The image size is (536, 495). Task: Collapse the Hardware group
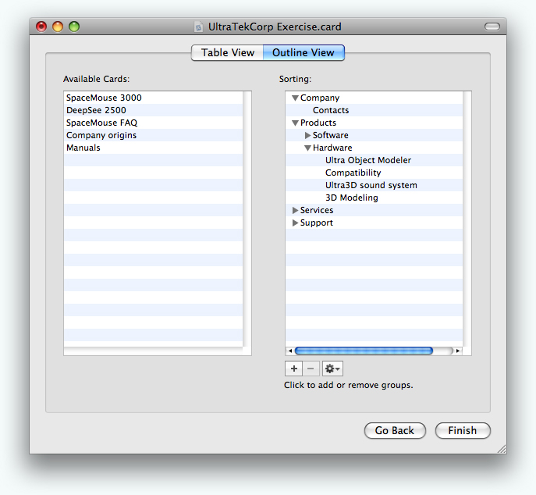pyautogui.click(x=307, y=148)
